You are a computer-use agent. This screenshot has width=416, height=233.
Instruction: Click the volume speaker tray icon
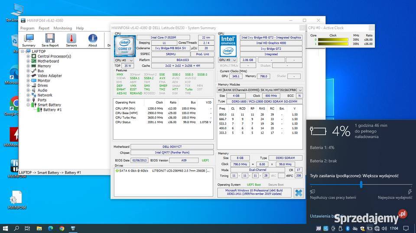click(x=384, y=228)
